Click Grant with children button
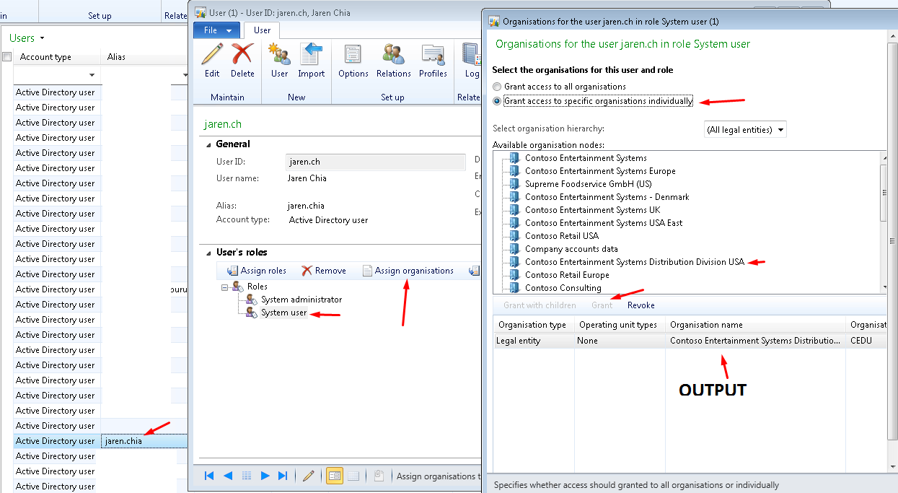 [540, 305]
